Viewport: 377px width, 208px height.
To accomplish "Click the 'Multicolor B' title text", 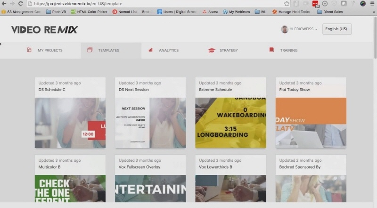I will coord(49,167).
